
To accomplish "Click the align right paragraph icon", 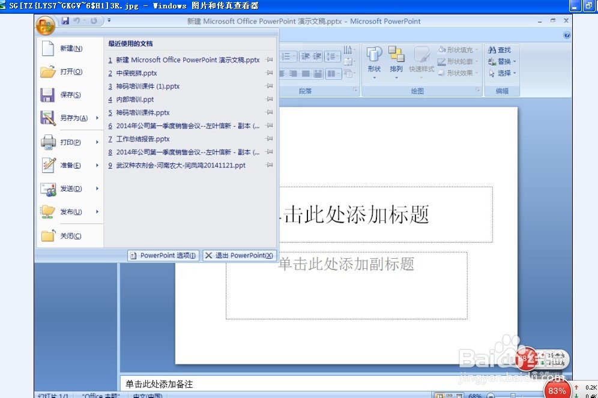I will pyautogui.click(x=293, y=74).
